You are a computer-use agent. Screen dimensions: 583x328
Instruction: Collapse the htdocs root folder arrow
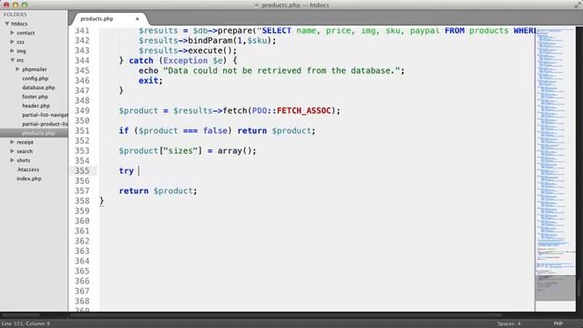click(x=6, y=24)
